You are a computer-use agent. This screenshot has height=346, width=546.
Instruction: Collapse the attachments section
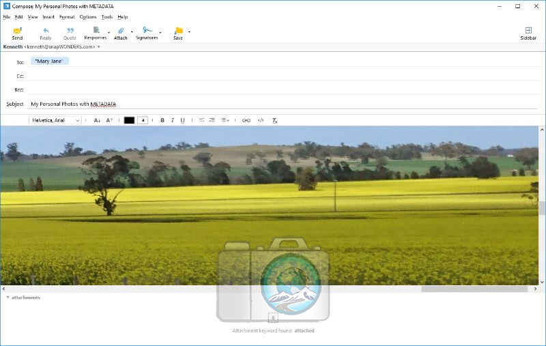[x=8, y=298]
